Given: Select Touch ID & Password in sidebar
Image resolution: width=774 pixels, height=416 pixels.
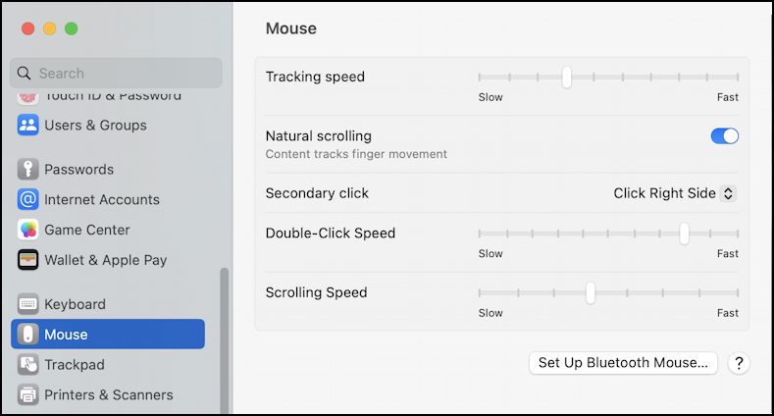Looking at the screenshot, I should (x=112, y=96).
